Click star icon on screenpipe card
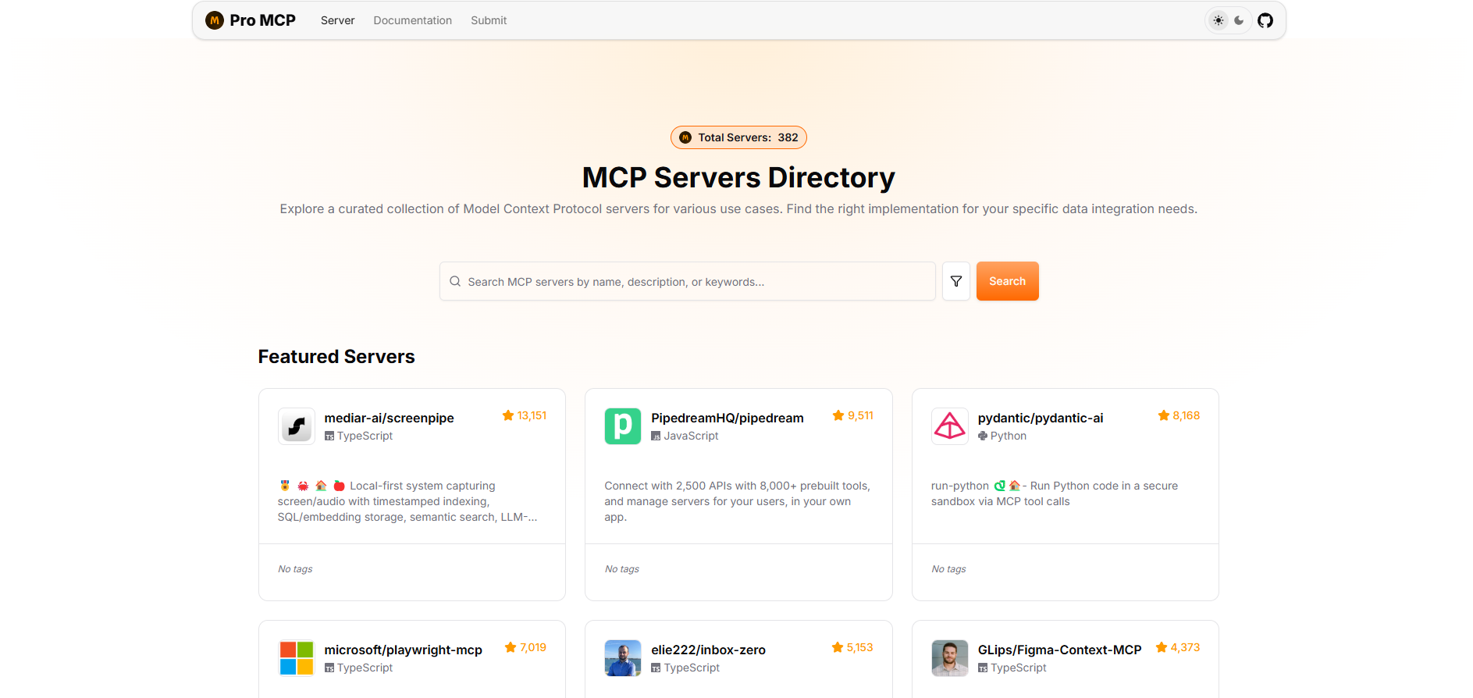 (508, 415)
